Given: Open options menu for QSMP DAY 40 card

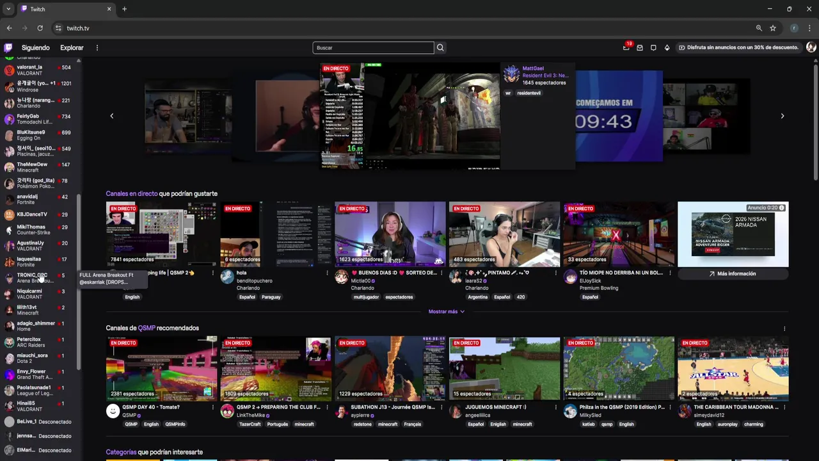Looking at the screenshot, I should tap(213, 407).
